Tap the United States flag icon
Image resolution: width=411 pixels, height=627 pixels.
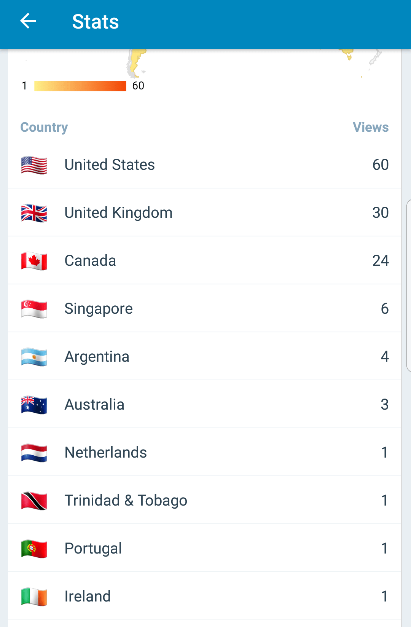pyautogui.click(x=34, y=165)
